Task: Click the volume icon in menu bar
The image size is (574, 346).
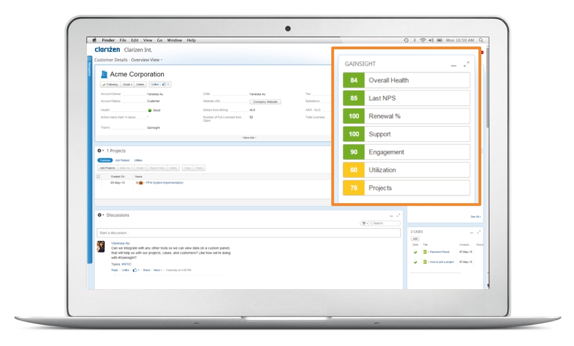Action: tap(431, 41)
